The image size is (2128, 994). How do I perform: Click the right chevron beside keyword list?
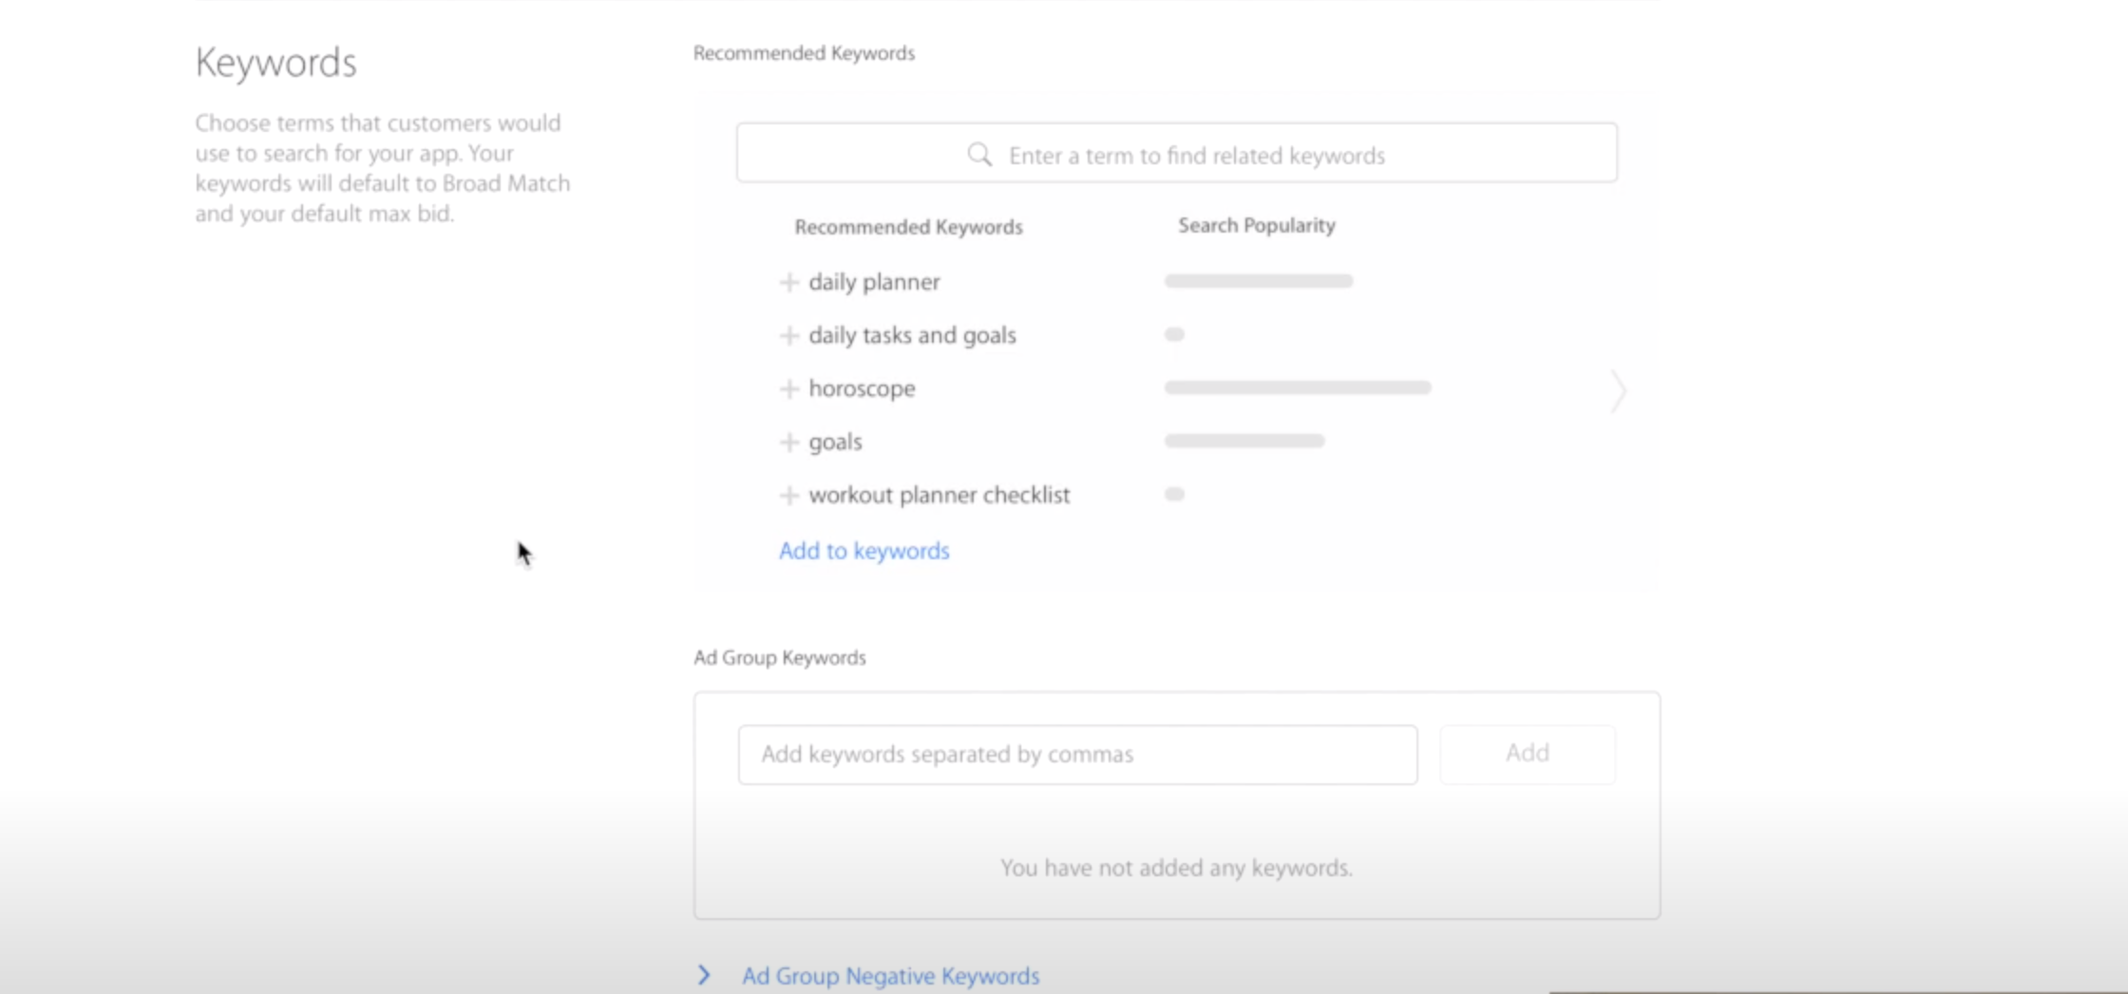1618,391
